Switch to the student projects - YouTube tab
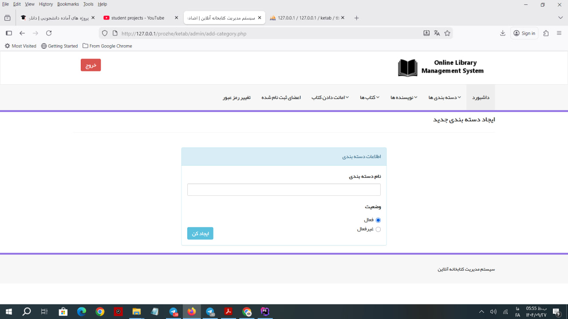The height and width of the screenshot is (319, 568). (x=138, y=18)
